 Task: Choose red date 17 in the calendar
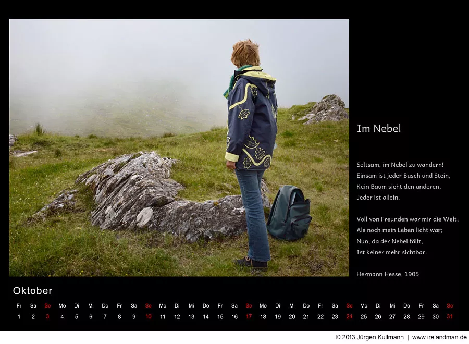coord(249,316)
